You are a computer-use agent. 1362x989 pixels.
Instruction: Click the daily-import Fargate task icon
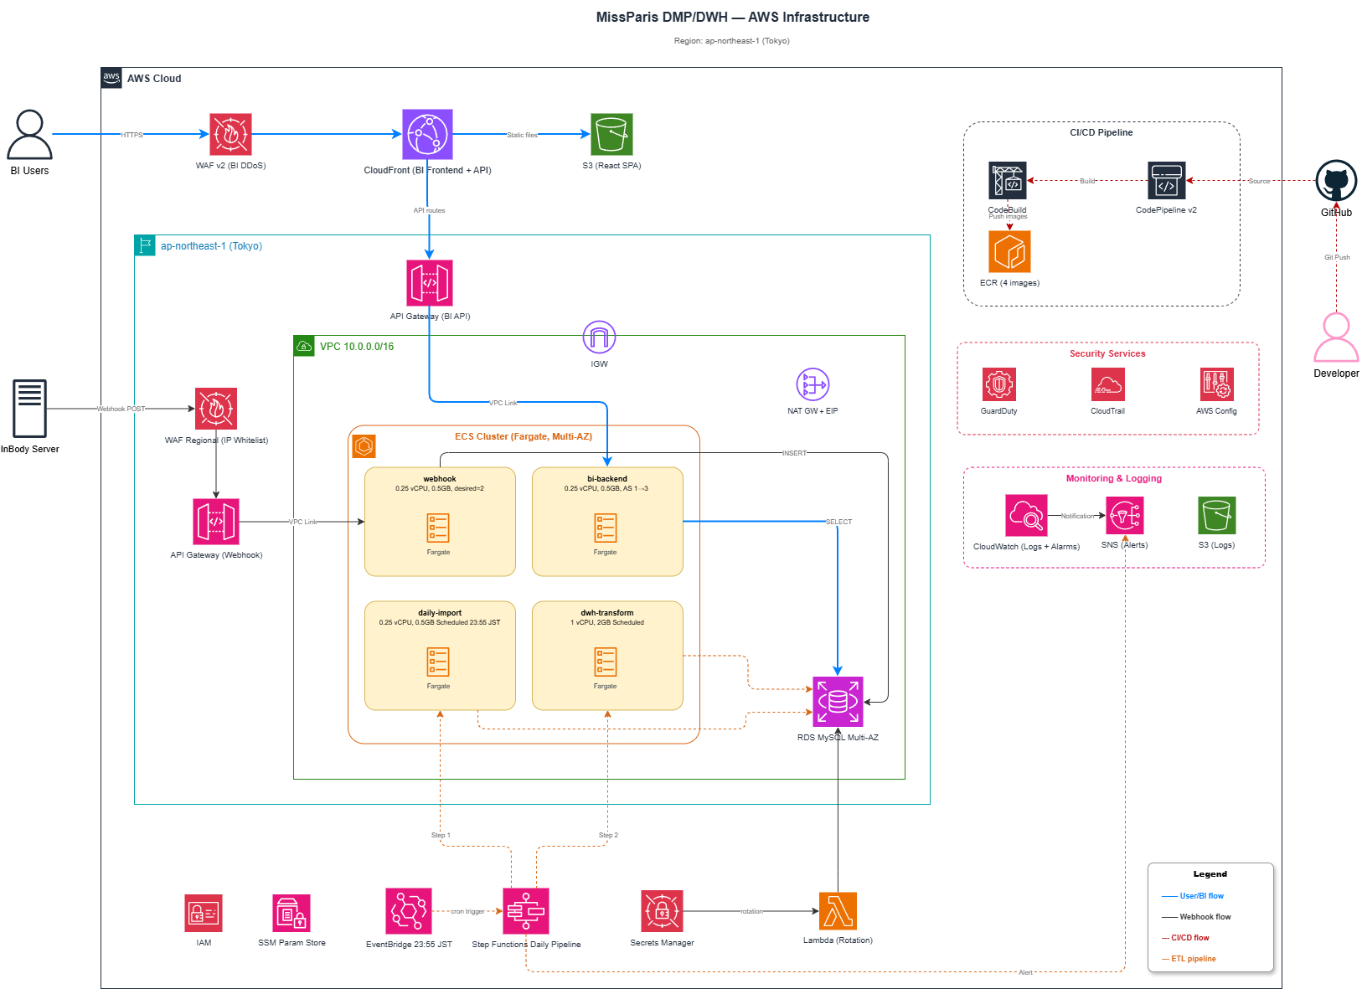438,662
